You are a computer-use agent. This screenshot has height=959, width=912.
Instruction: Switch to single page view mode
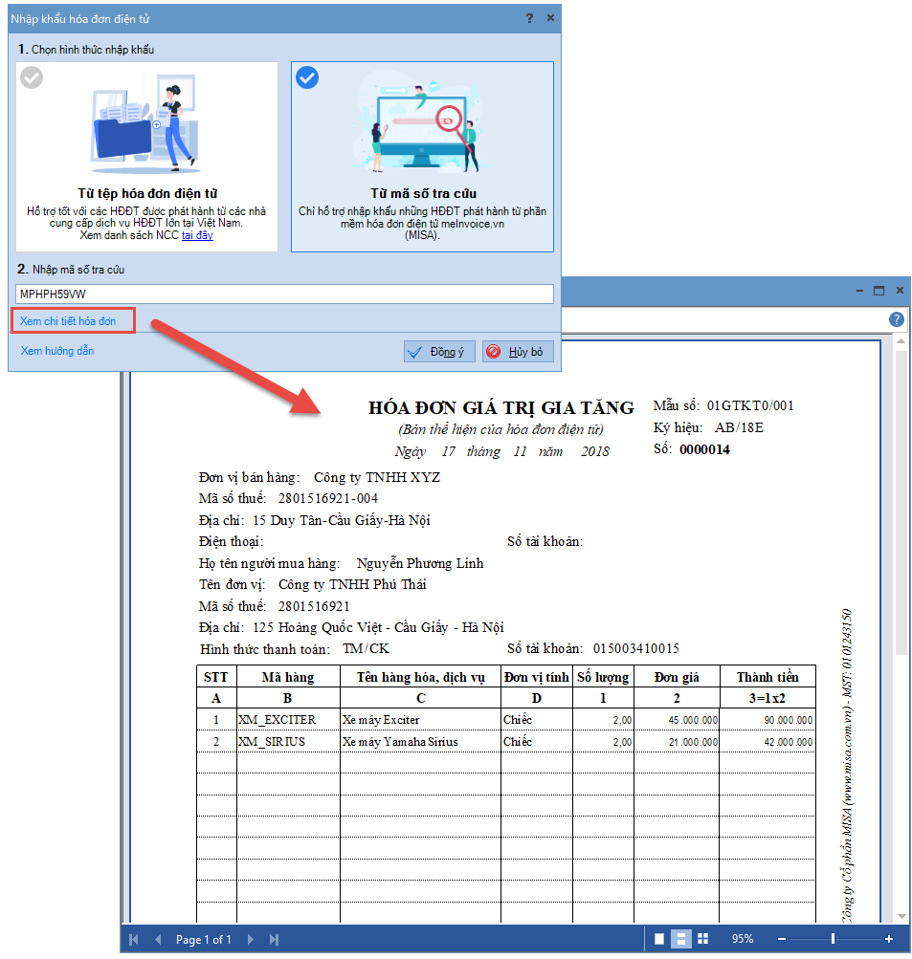(659, 939)
